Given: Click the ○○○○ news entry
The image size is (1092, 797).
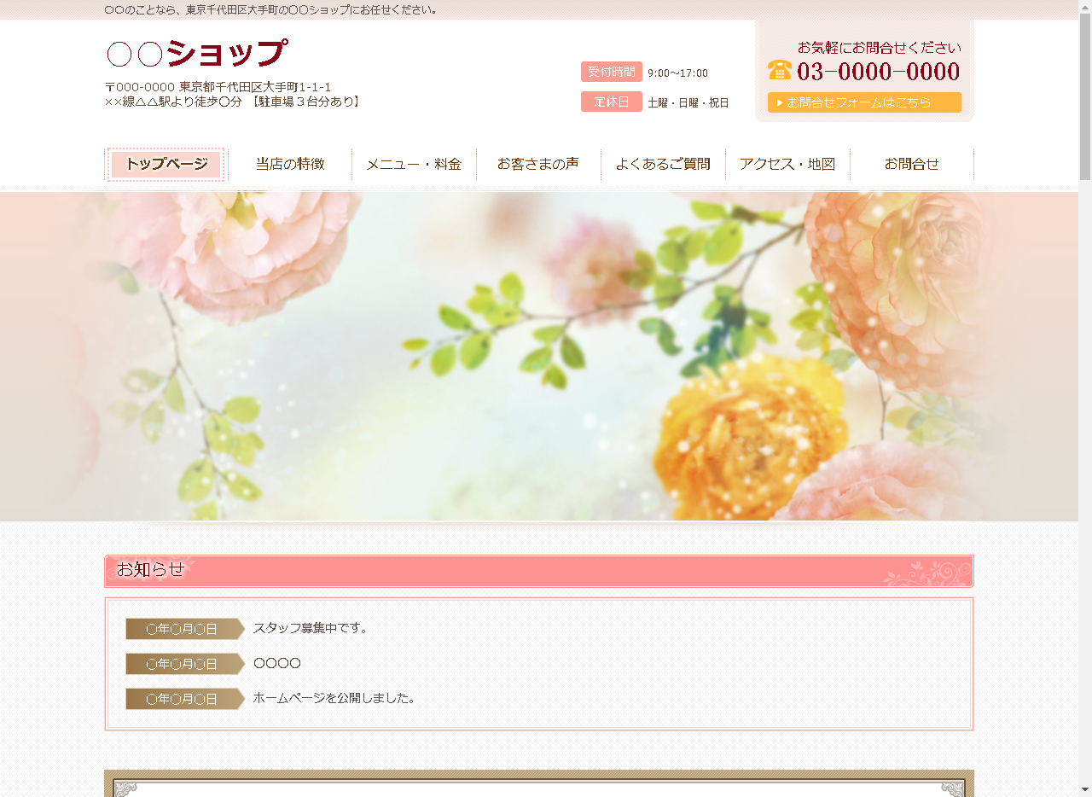Looking at the screenshot, I should [277, 663].
